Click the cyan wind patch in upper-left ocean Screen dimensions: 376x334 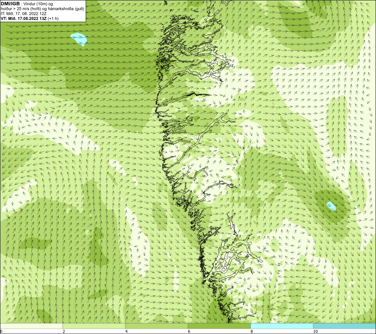click(x=79, y=39)
